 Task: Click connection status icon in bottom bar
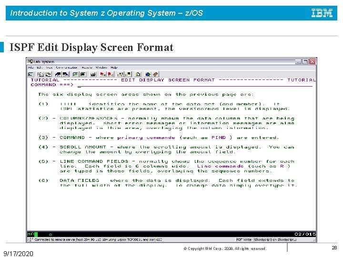30,239
